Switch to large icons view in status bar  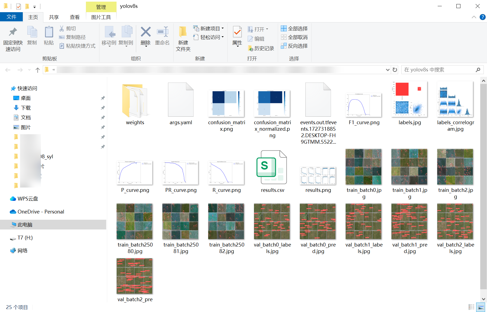tap(481, 307)
